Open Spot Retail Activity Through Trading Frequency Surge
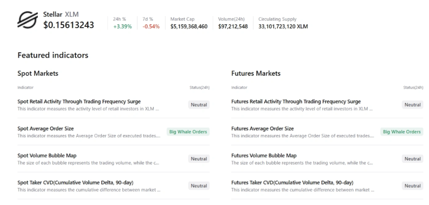Screen dimensions: 429x205 click(79, 102)
